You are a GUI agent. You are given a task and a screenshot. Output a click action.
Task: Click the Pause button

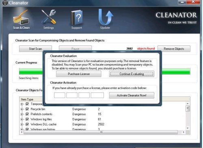76,48
